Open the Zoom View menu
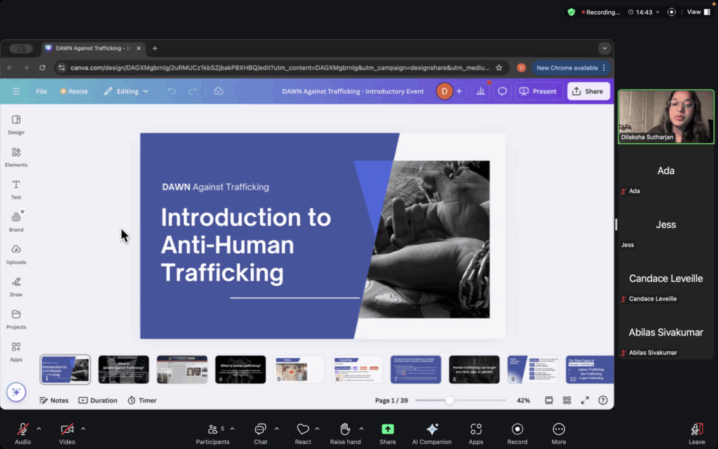Viewport: 718px width, 449px height. [x=694, y=12]
